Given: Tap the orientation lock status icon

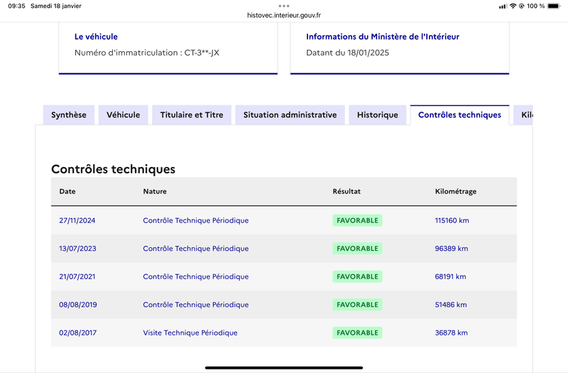Looking at the screenshot, I should pyautogui.click(x=522, y=6).
